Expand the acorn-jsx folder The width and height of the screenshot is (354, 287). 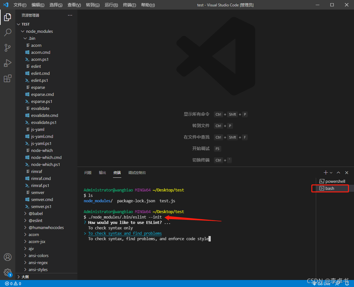click(37, 241)
